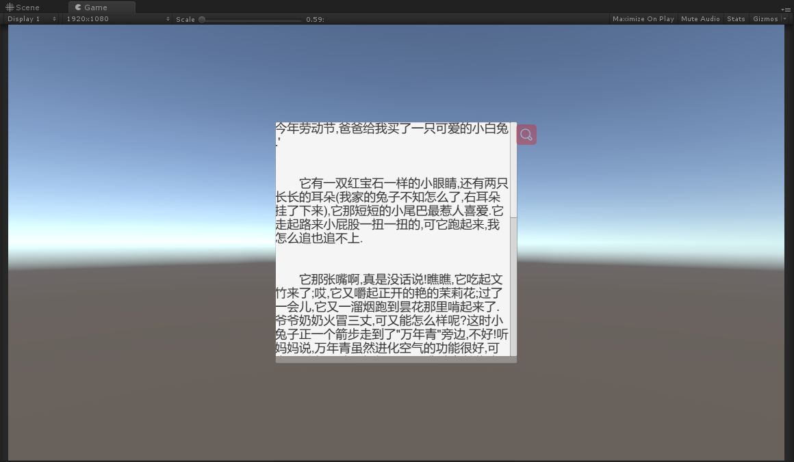The height and width of the screenshot is (462, 794).
Task: Click the Display 1 selector icon arrows
Action: click(x=53, y=18)
